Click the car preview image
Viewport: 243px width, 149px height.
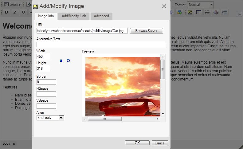(123, 87)
